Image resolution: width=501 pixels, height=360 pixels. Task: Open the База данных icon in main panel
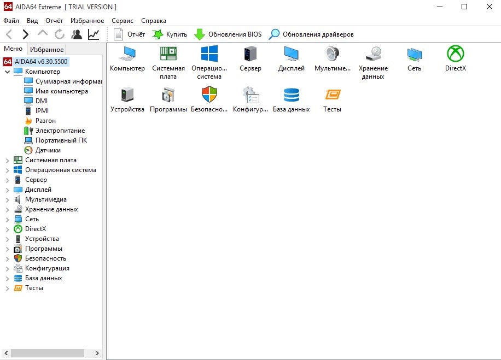pos(291,95)
